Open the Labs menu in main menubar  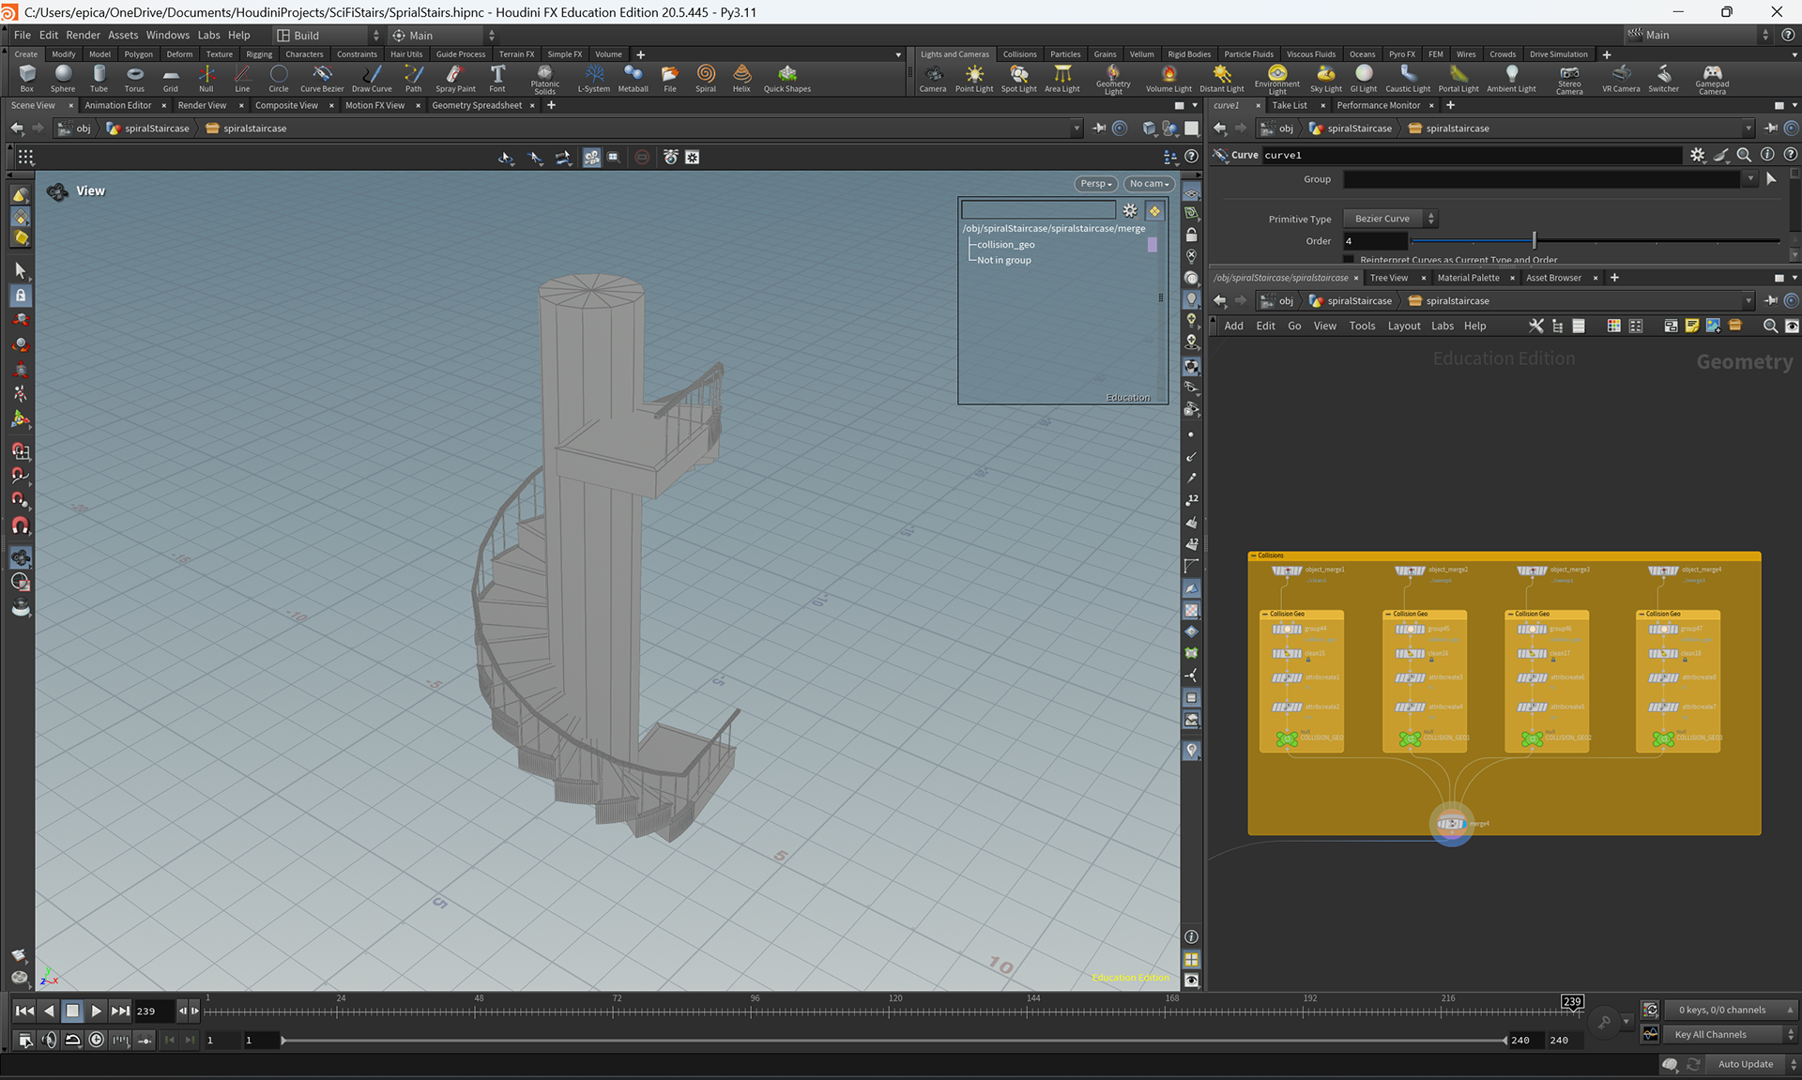[209, 35]
